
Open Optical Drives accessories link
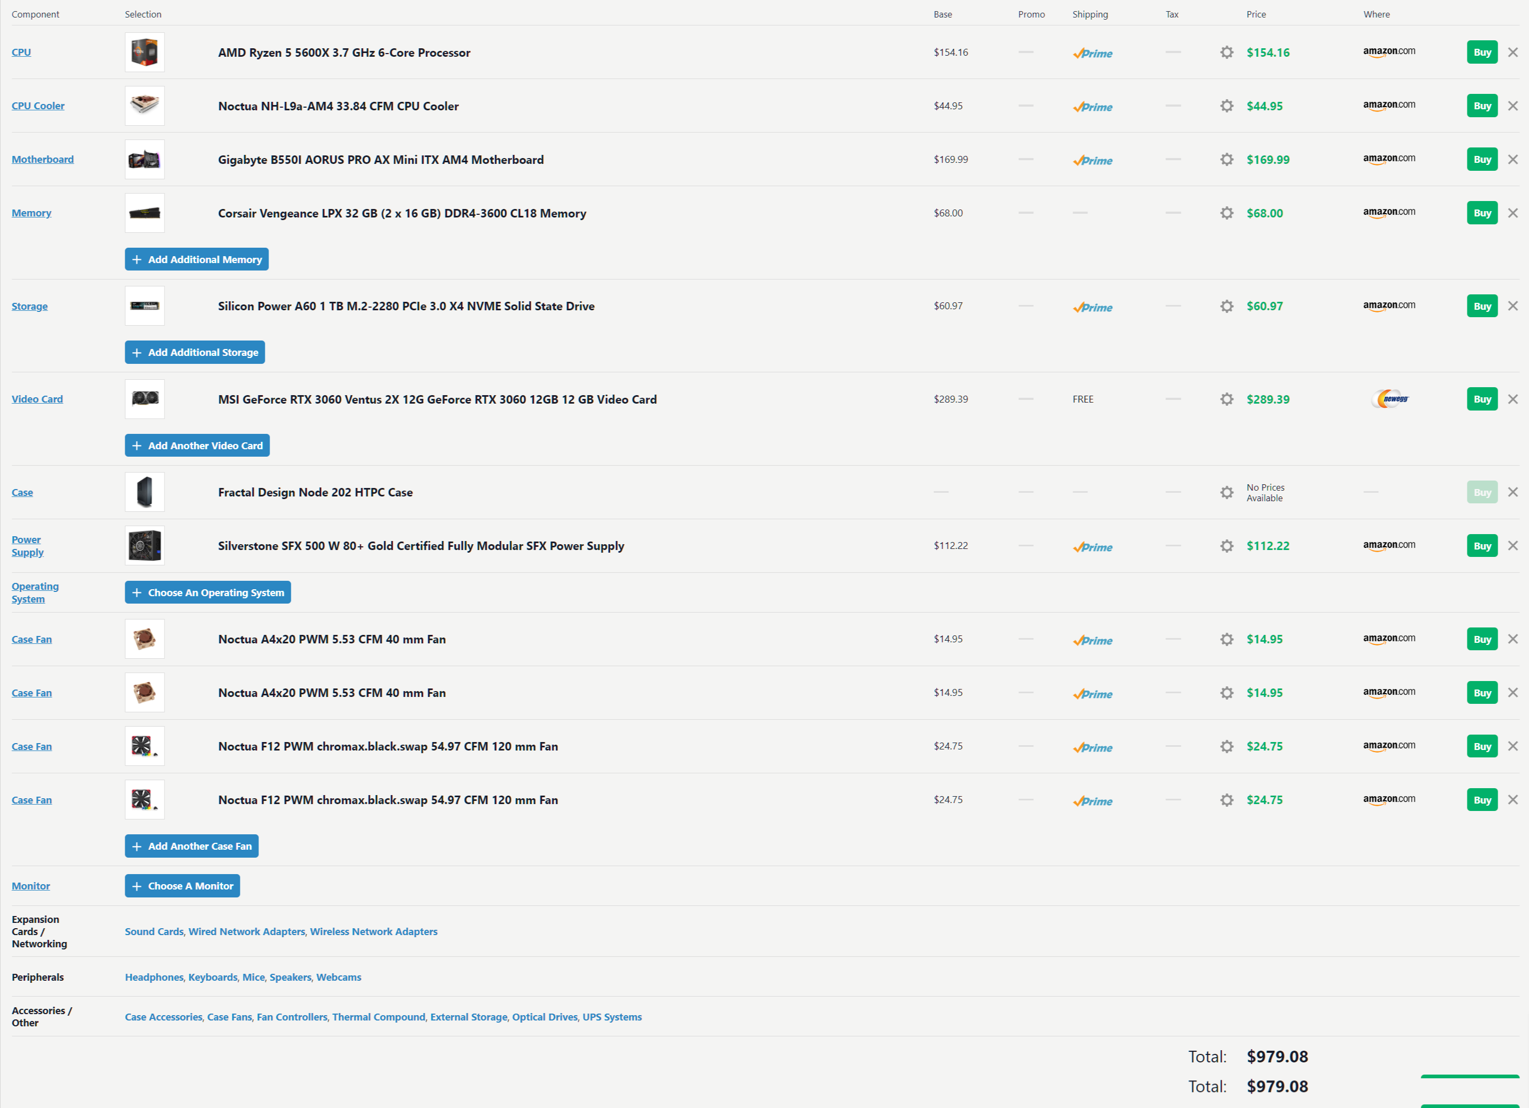click(545, 1018)
